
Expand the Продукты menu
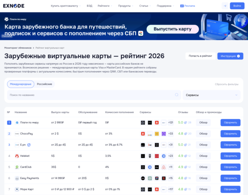[x=126, y=6]
